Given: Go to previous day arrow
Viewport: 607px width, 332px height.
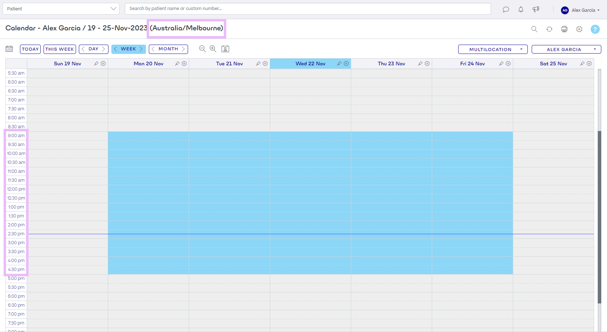Looking at the screenshot, I should click(83, 49).
